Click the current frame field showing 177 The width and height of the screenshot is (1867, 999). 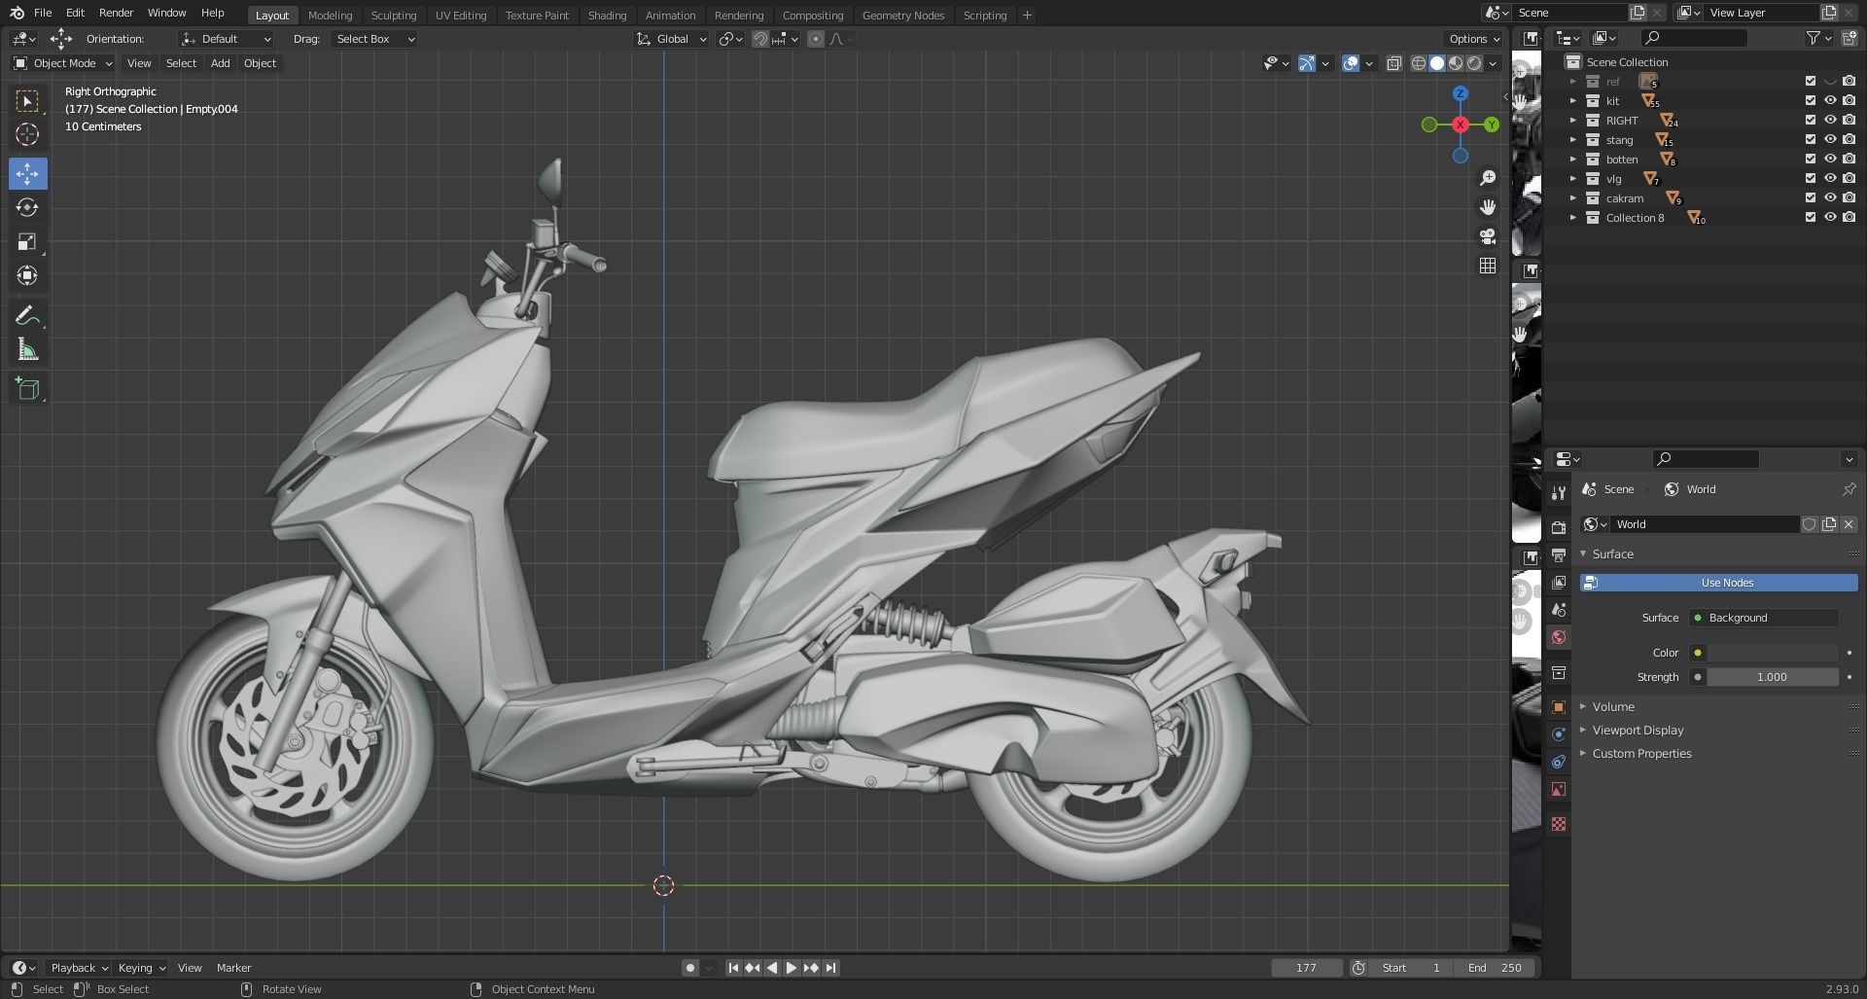pyautogui.click(x=1307, y=967)
